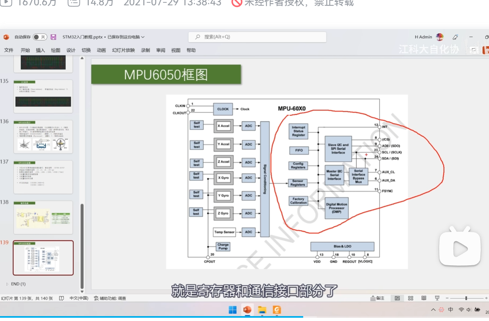Screen dimensions: 489x321
Task: Switch to the 动画 ribbon tab
Action: tap(101, 50)
